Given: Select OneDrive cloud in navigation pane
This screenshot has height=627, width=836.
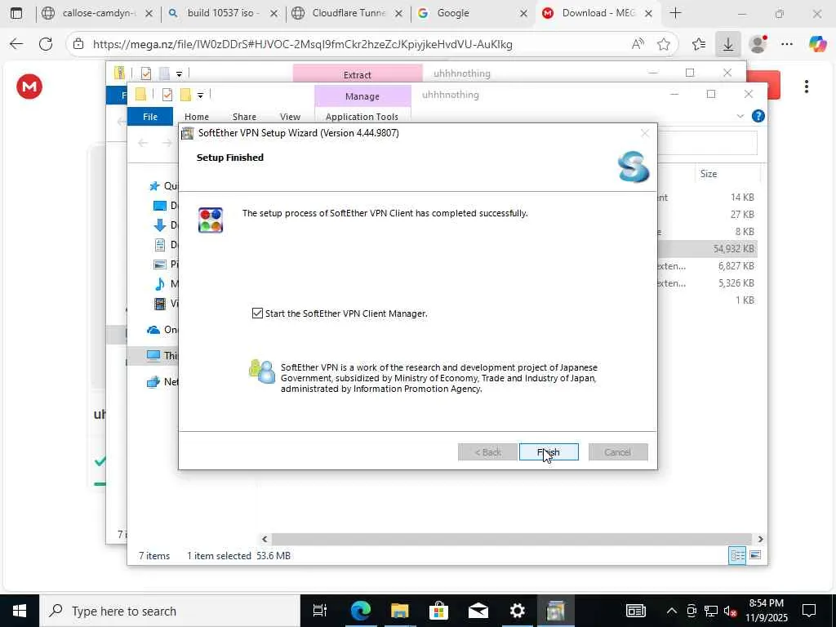Looking at the screenshot, I should coord(153,330).
